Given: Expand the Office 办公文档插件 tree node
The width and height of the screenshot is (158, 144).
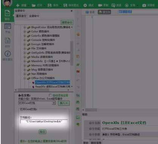Looking at the screenshot, I should click(x=25, y=78).
